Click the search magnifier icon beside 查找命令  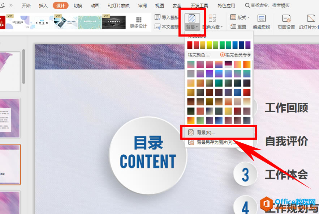pos(247,5)
